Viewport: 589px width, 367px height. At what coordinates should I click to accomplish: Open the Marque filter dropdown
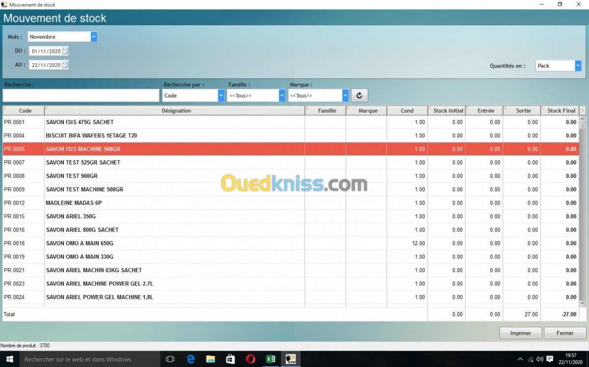click(345, 96)
